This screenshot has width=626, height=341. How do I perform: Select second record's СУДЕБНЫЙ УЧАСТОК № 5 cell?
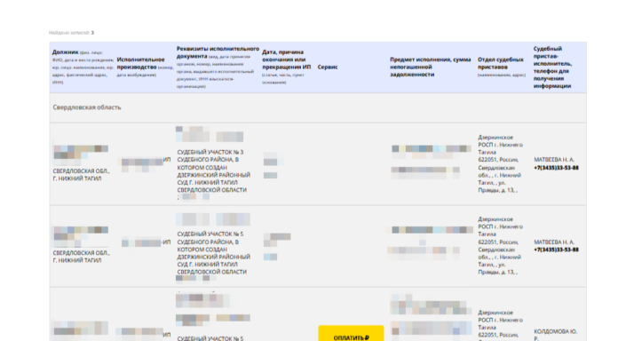click(x=214, y=253)
